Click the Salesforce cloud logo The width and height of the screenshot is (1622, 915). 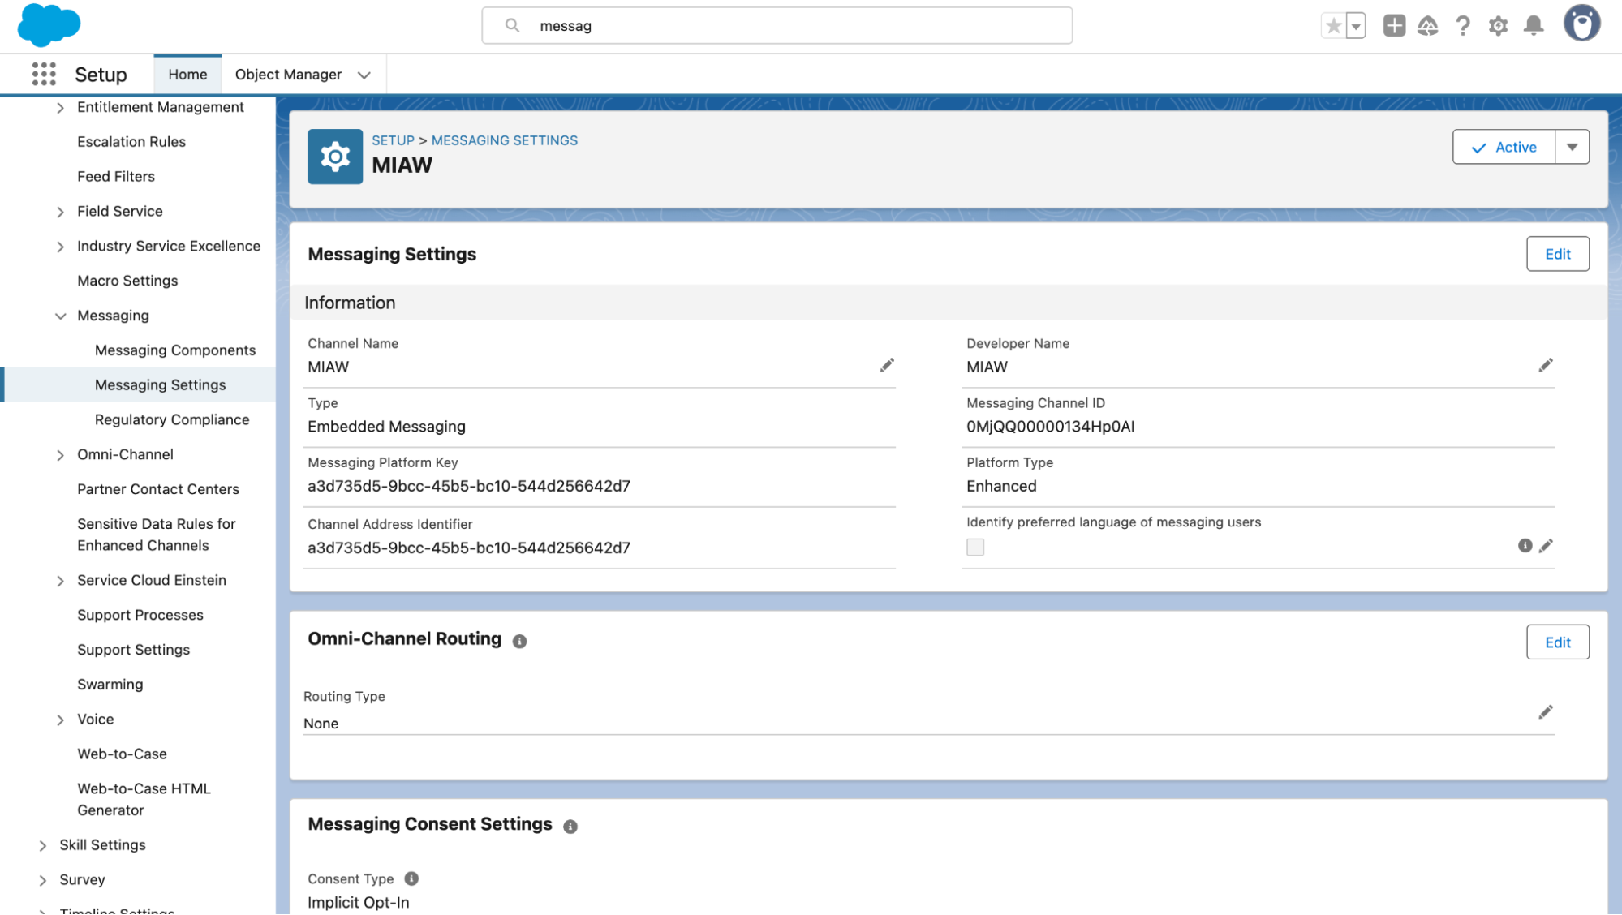(x=49, y=25)
